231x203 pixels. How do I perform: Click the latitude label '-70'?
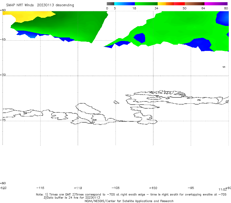coord(3,75)
